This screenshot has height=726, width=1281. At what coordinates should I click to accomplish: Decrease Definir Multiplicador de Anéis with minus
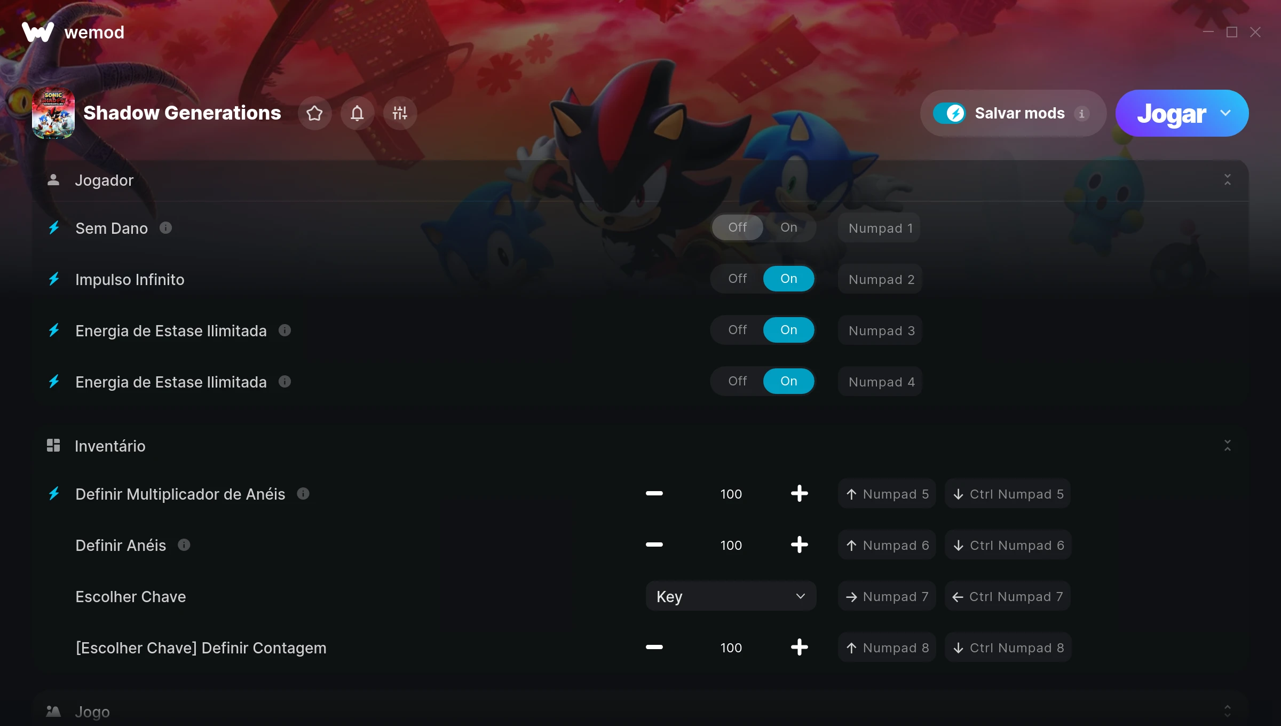point(654,494)
